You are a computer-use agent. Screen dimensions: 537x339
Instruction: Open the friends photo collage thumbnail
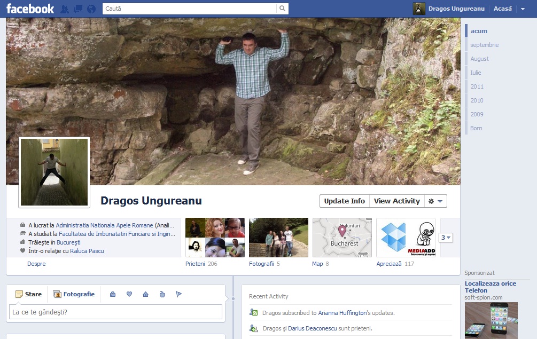[x=215, y=238]
